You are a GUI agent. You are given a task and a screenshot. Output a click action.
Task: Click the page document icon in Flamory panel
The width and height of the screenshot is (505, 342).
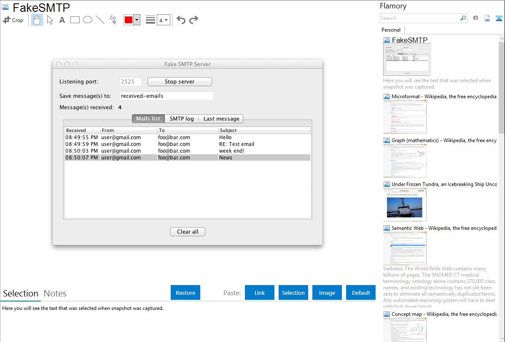click(487, 19)
